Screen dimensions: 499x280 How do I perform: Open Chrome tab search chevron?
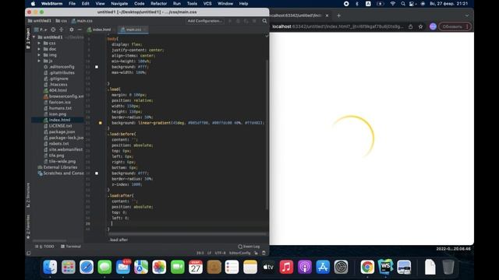(467, 16)
